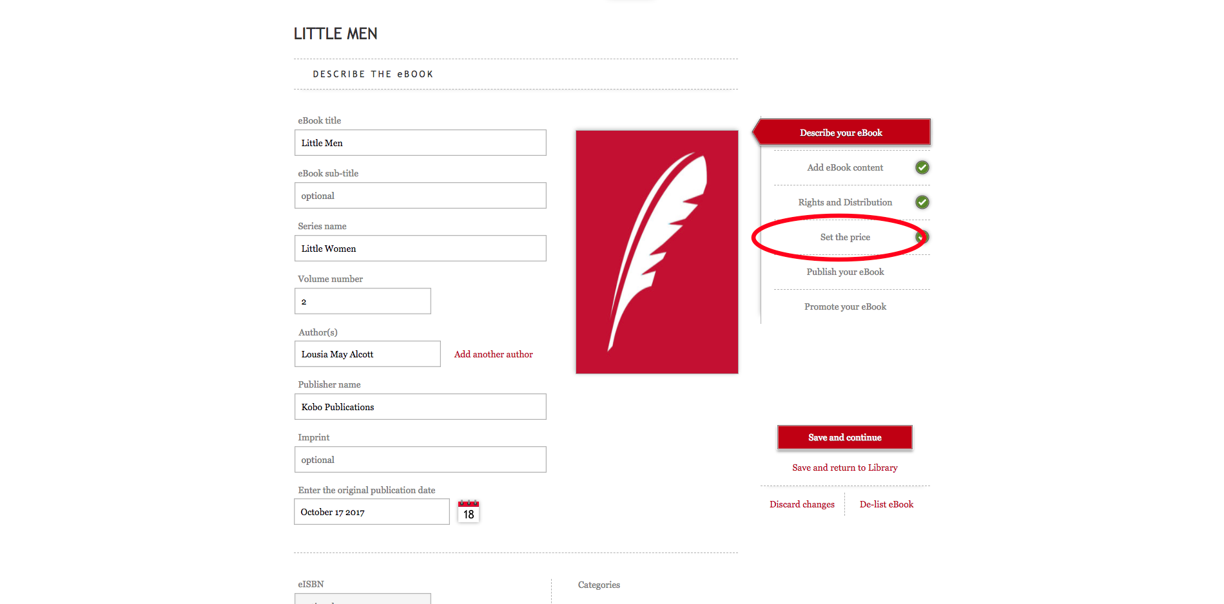Click the green checkmark beside Add eBook content
This screenshot has width=1224, height=604.
coord(922,167)
